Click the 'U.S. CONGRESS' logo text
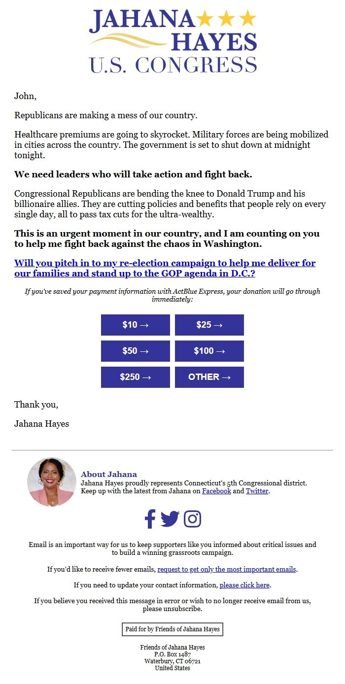This screenshot has height=684, width=345. 172,65
